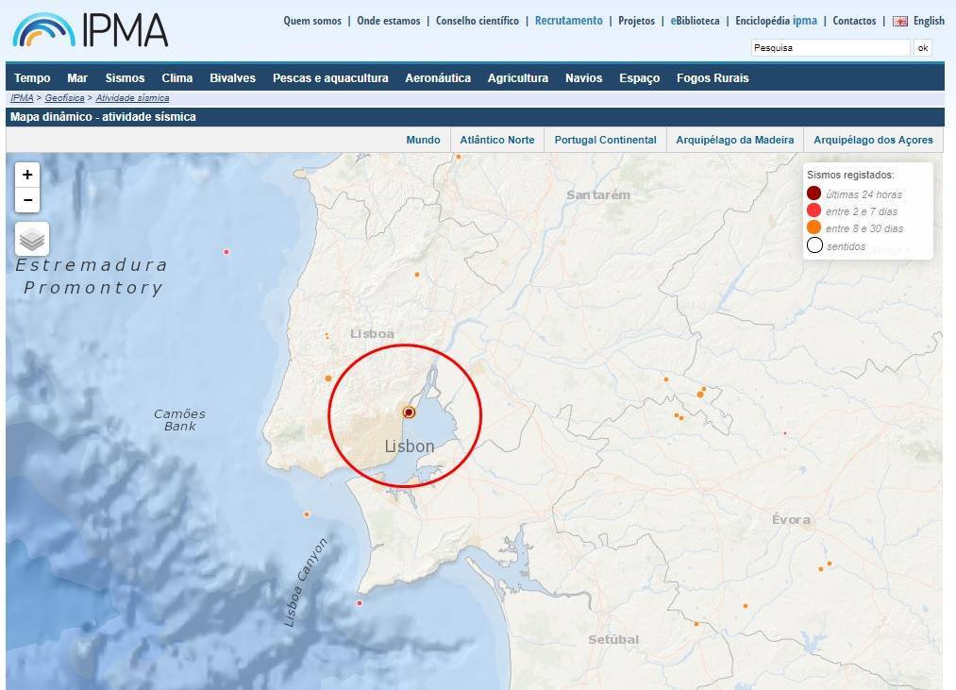Go to Geofísica breadcrumb link
The image size is (956, 690).
pyautogui.click(x=65, y=98)
